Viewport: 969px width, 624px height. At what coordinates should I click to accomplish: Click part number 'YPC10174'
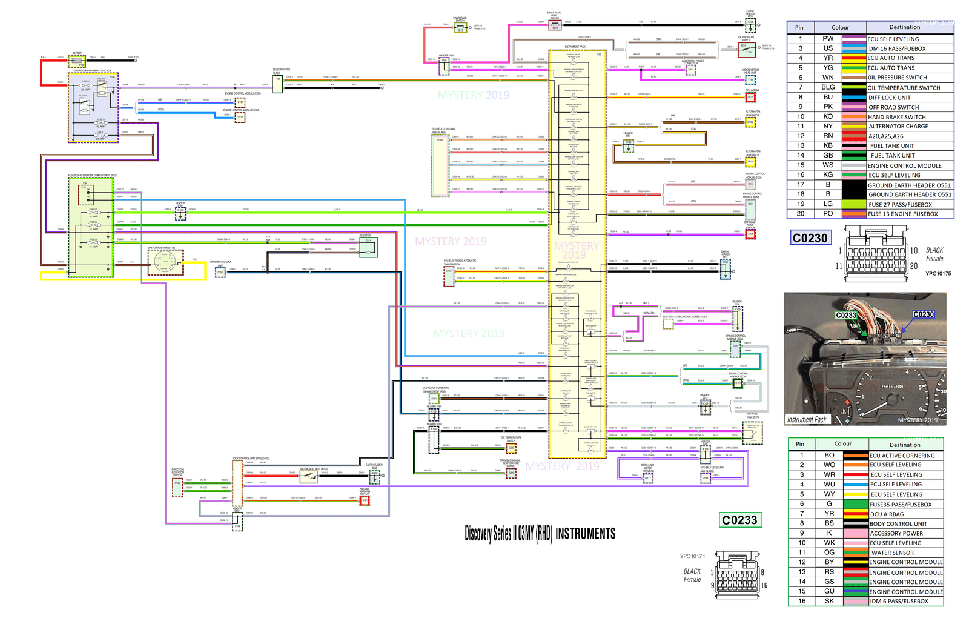pos(692,556)
